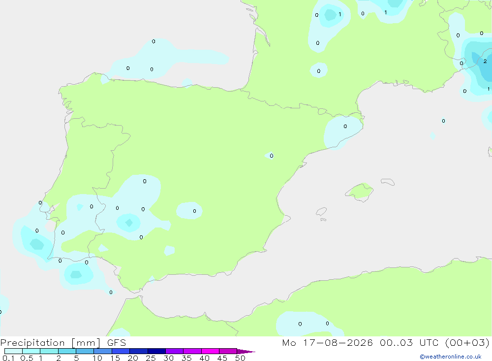Click the '45' legend scale label

coord(222,358)
